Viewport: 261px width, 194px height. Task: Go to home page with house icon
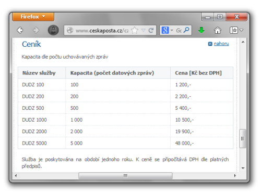tap(218, 30)
